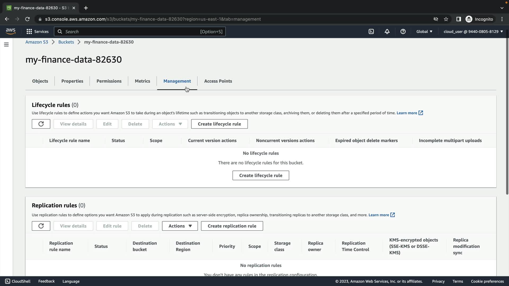Open Buckets breadcrumb link

pos(66,42)
